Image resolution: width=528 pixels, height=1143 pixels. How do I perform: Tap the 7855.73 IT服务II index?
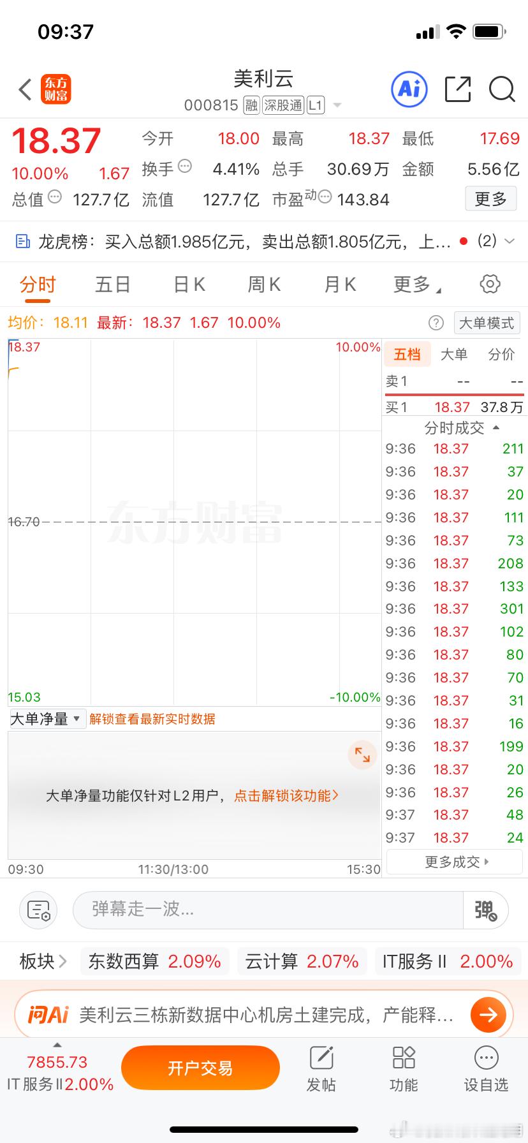[60, 1073]
